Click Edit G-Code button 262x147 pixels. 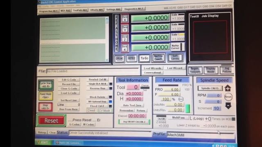coord(69,80)
